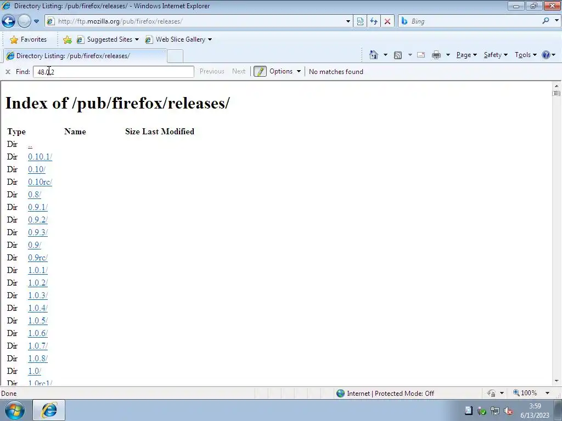Screen dimensions: 562x421
Task: Click the Print icon
Action: 436,55
